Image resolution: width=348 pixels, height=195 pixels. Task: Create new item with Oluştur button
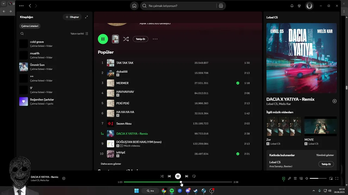72,17
